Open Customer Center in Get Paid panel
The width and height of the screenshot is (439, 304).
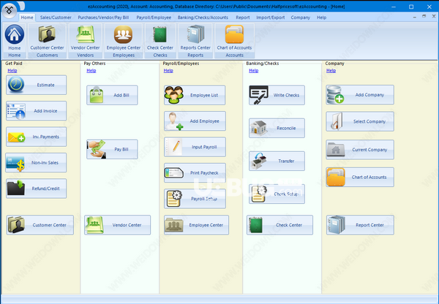click(40, 225)
